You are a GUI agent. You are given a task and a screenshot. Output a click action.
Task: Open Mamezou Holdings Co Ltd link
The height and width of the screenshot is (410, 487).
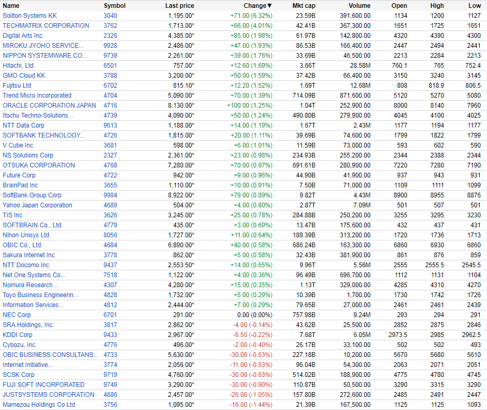[x=39, y=404]
